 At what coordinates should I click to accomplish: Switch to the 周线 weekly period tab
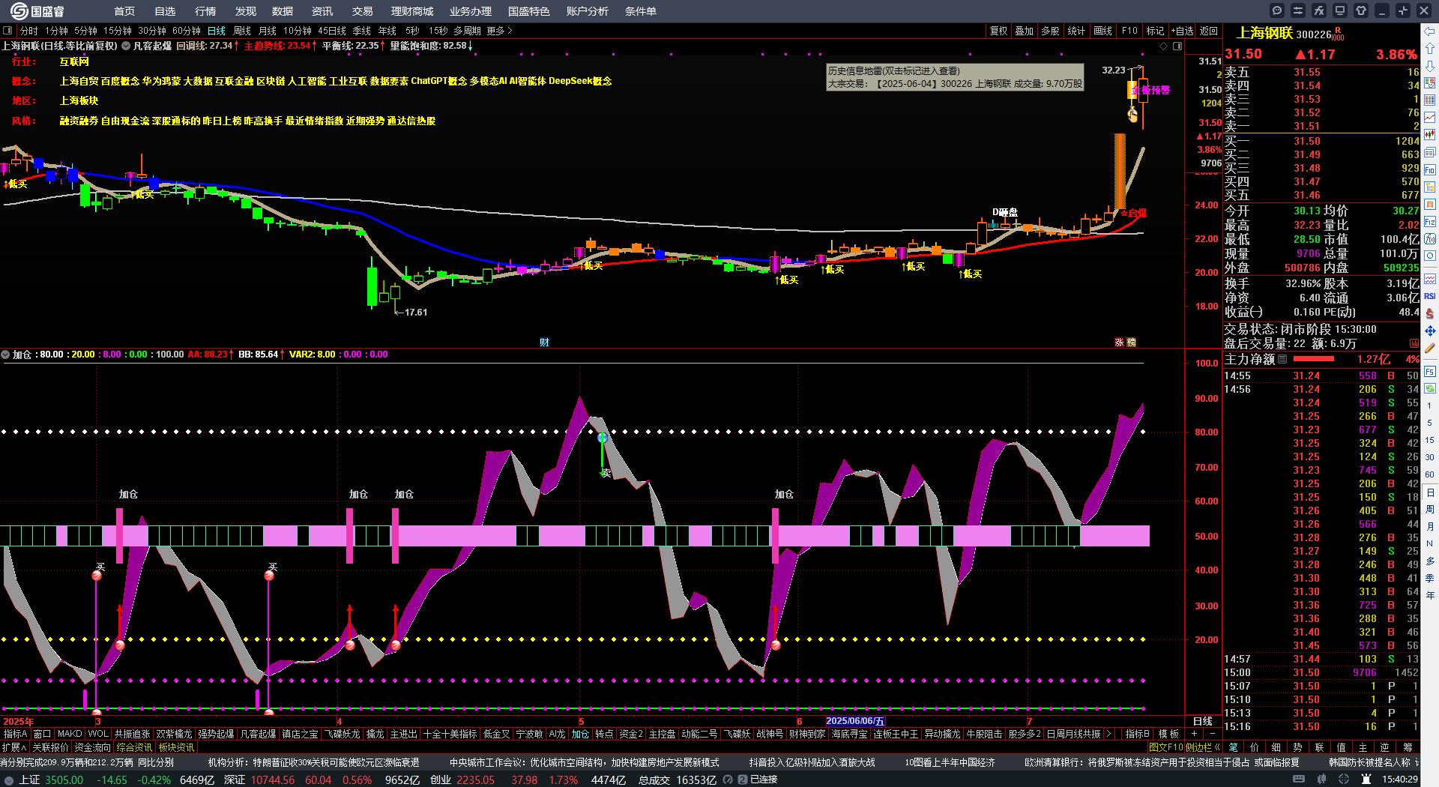coord(242,31)
